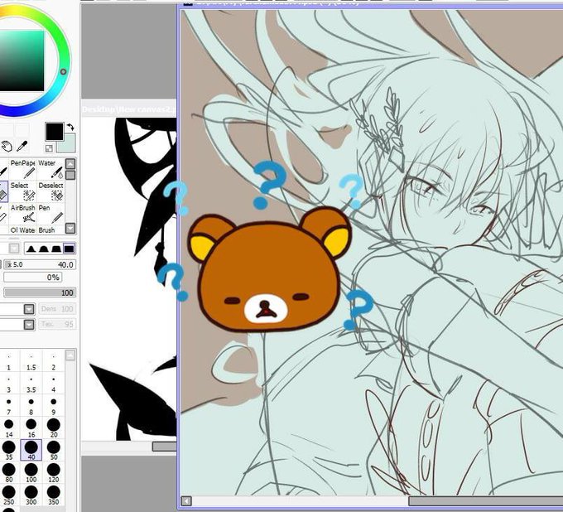Screen dimensions: 563x512
Task: Click the min size field showing 0%
Action: point(32,278)
